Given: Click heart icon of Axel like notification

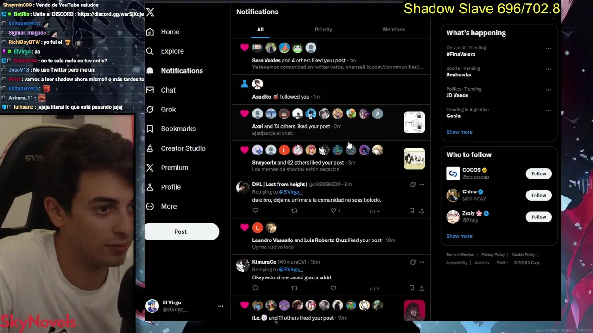Looking at the screenshot, I should point(245,114).
